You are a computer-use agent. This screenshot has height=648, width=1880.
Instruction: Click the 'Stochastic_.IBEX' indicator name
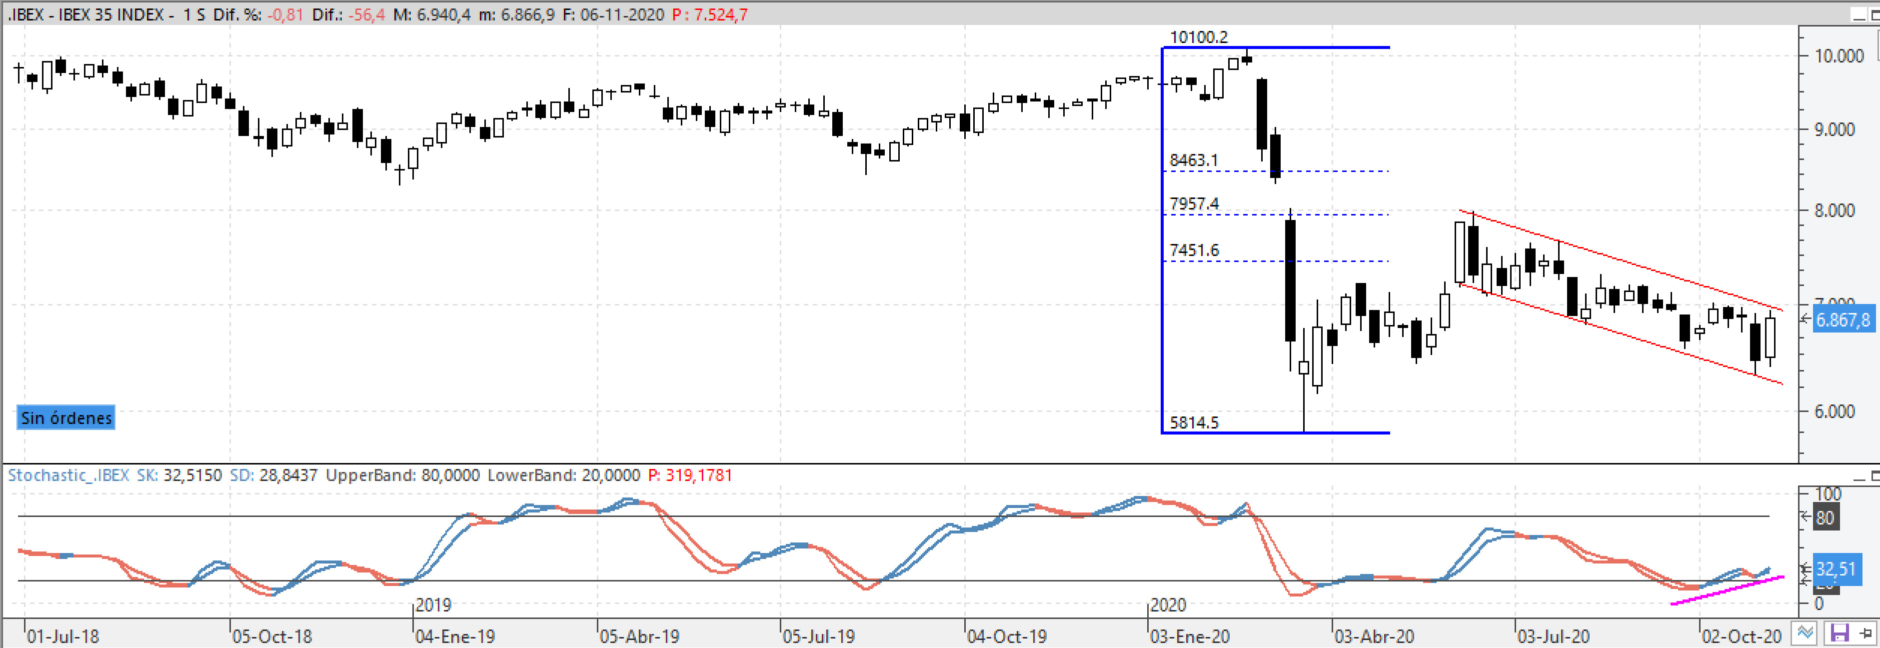[68, 475]
